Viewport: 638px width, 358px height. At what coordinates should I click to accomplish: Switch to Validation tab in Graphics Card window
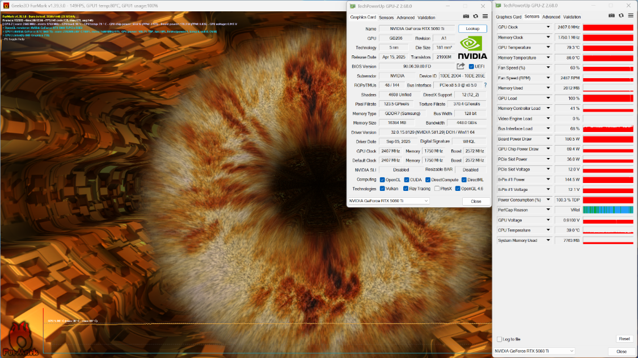pos(426,18)
